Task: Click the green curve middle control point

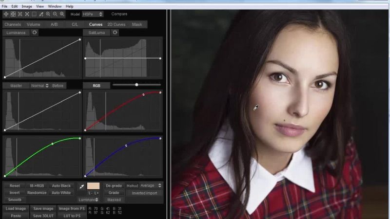Action: [x=52, y=144]
